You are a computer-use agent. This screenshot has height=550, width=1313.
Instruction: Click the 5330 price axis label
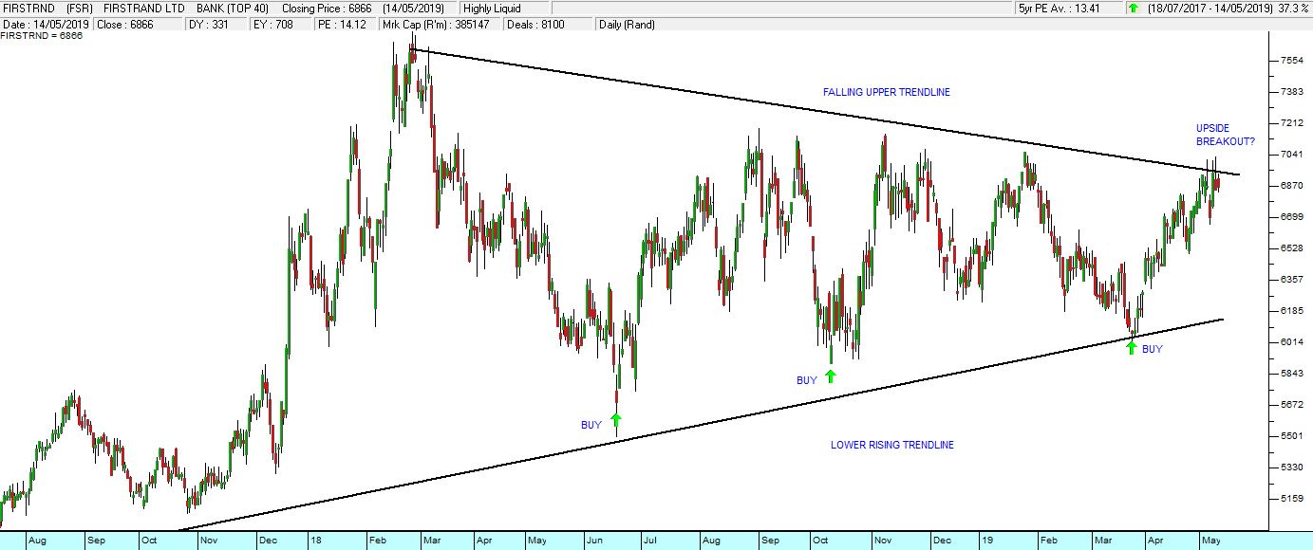(1291, 467)
